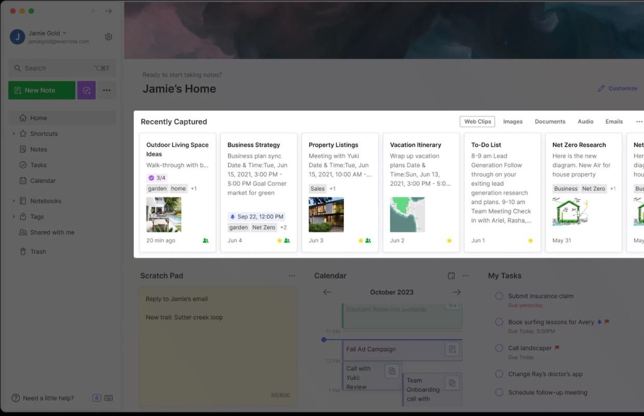644x416 pixels.
Task: Select the Emails tab
Action: pyautogui.click(x=614, y=121)
